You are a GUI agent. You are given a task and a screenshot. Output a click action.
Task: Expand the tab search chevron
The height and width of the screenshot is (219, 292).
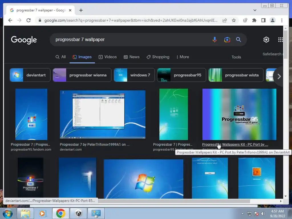pyautogui.click(x=255, y=10)
